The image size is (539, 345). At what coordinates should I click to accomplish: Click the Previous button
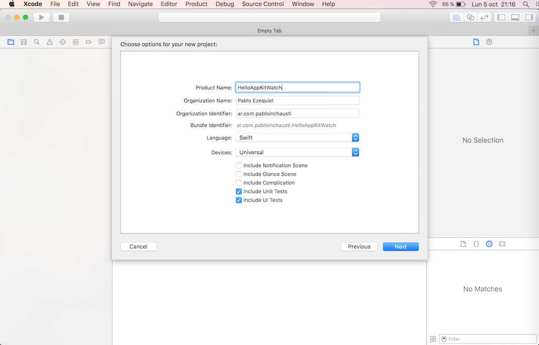359,247
